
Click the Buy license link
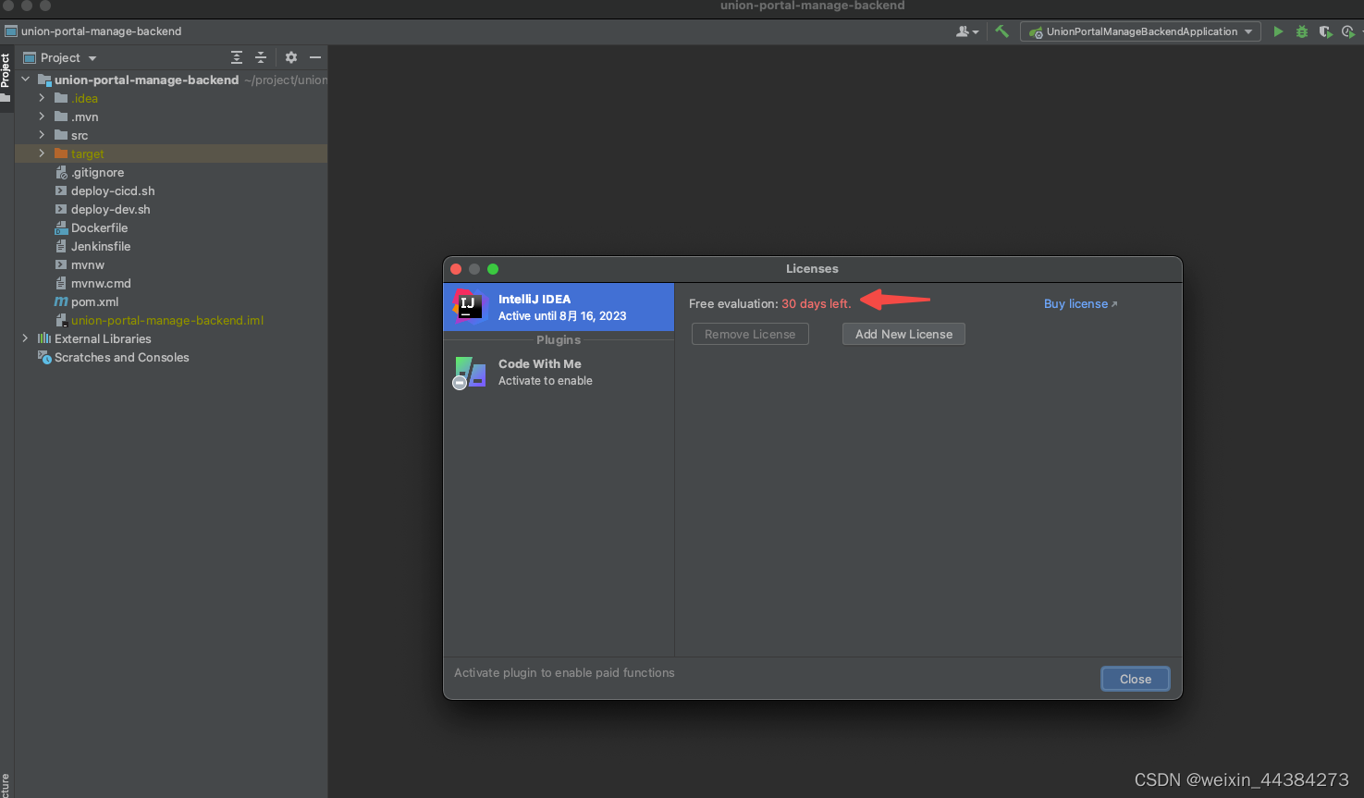pos(1080,303)
